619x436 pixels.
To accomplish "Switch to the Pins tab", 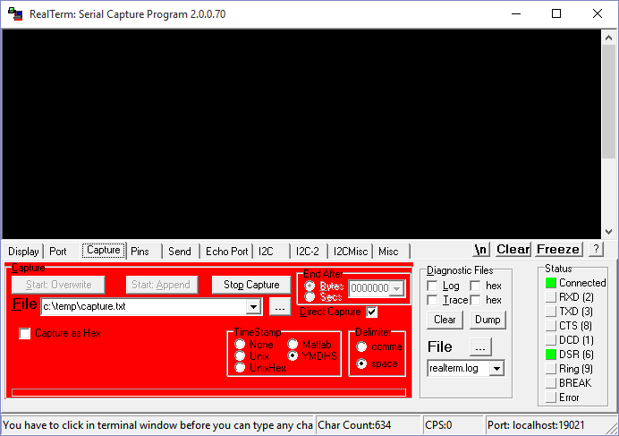I will coord(140,252).
